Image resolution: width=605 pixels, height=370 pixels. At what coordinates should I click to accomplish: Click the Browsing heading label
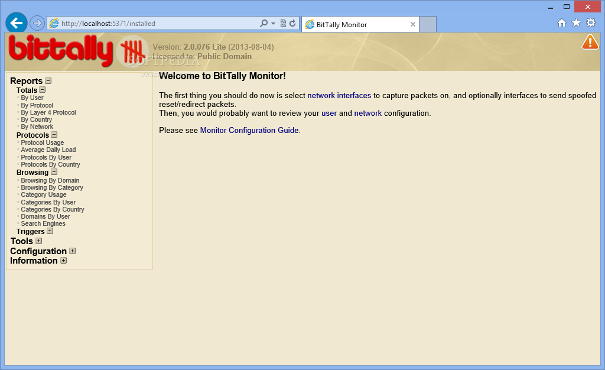coord(32,173)
